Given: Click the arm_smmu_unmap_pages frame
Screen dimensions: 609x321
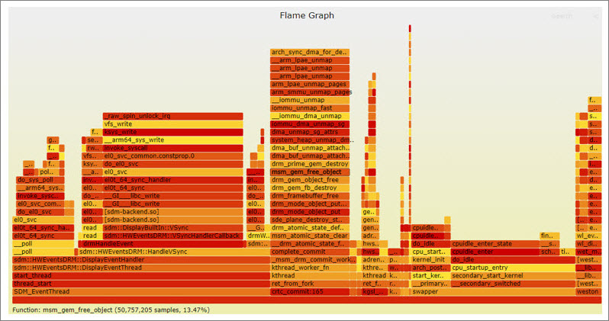Looking at the screenshot, I should tap(310, 92).
